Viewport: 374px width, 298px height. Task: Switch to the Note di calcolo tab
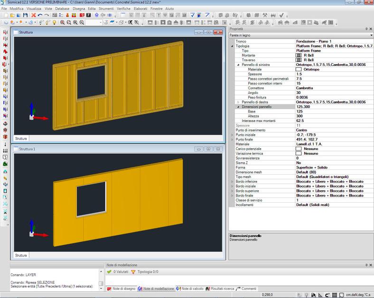pyautogui.click(x=191, y=289)
